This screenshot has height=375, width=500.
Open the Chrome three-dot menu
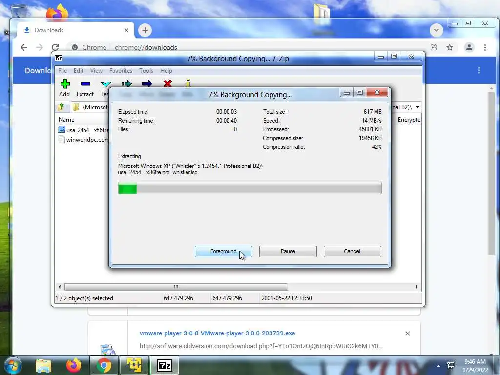pos(485,47)
